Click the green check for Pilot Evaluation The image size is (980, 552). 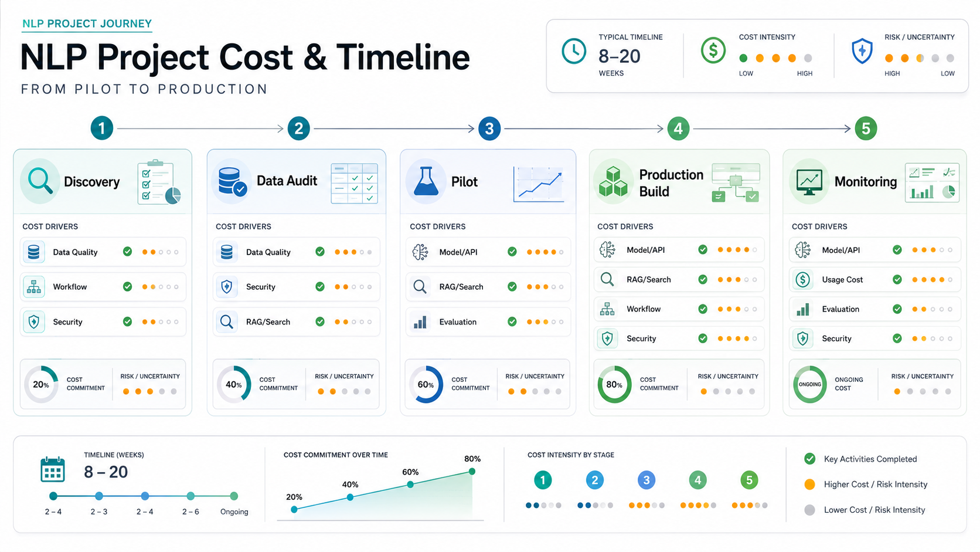click(x=512, y=321)
